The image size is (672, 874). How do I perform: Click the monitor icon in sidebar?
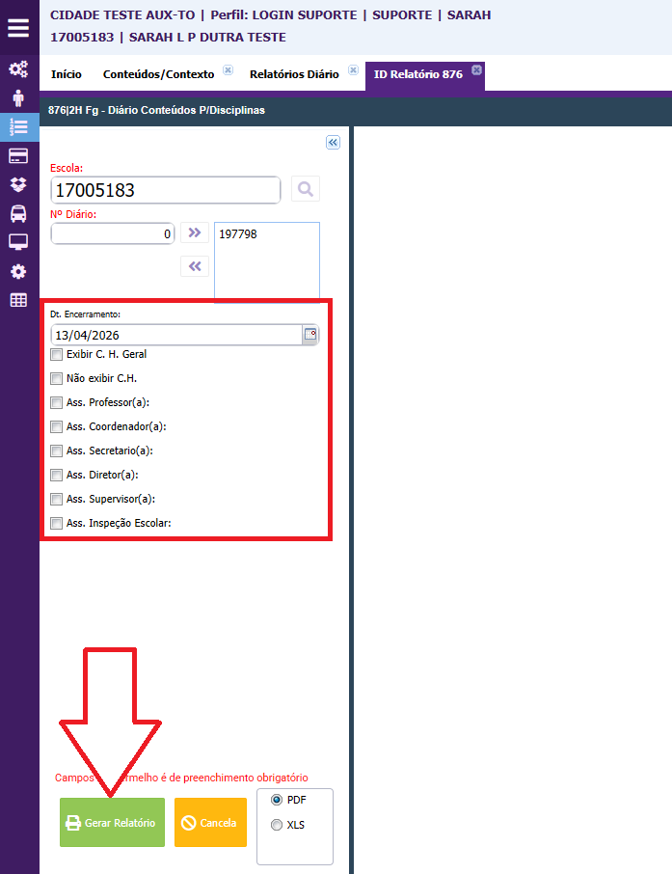[18, 241]
